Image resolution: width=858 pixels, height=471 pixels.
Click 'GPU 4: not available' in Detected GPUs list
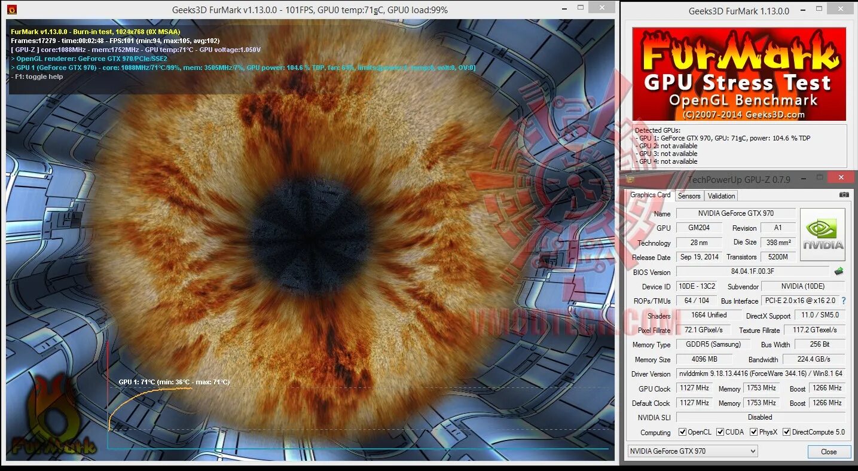666,161
